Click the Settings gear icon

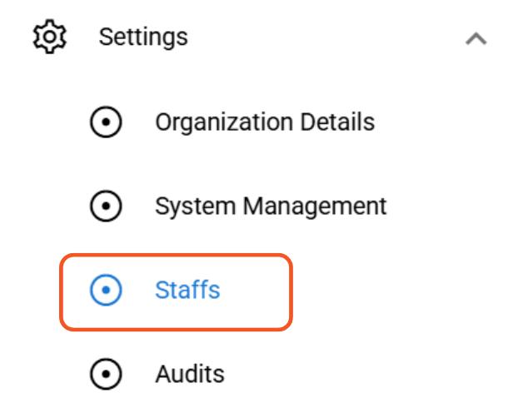coord(50,37)
